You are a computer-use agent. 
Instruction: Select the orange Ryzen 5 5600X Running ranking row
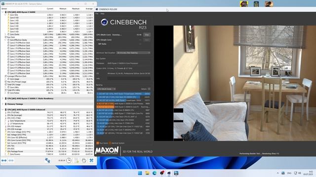point(123,107)
